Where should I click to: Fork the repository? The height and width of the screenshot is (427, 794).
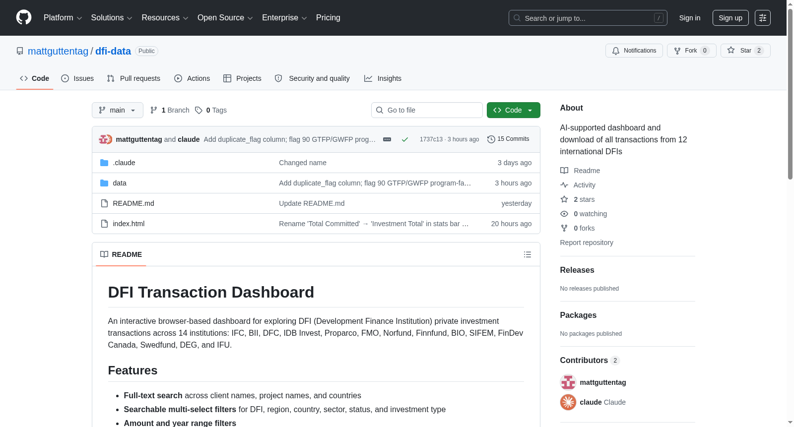click(692, 51)
